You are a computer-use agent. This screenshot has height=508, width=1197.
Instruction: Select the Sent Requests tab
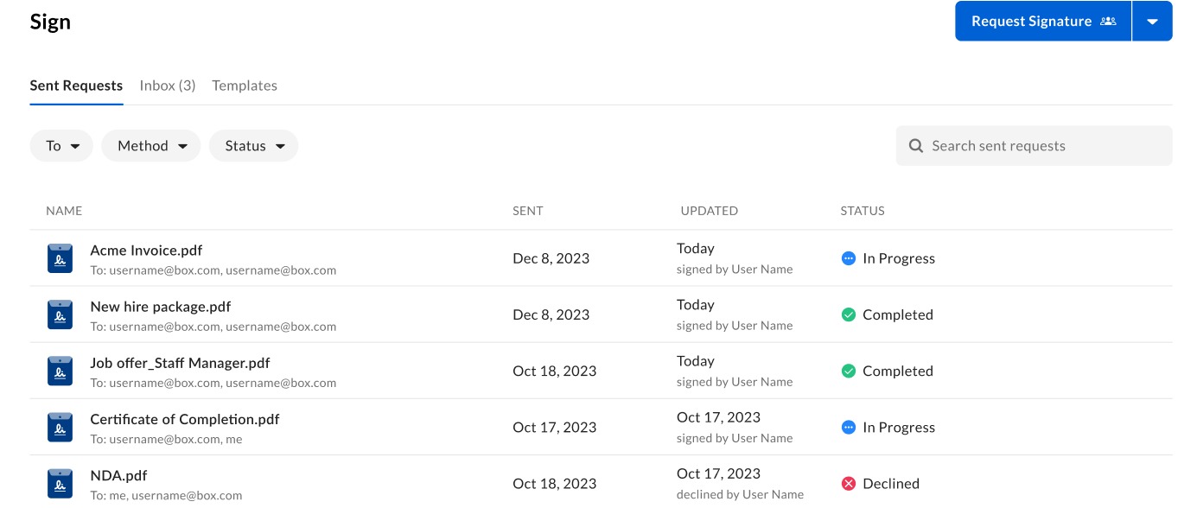76,86
